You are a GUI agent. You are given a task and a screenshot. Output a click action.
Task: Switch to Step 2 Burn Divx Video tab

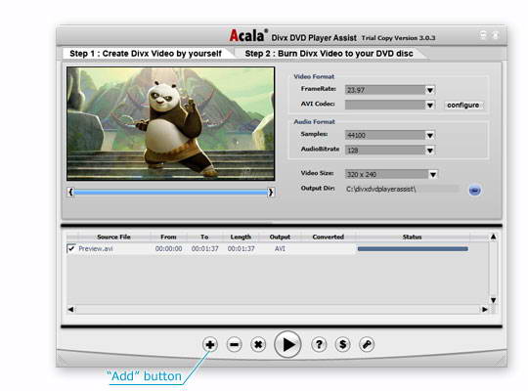coord(329,54)
